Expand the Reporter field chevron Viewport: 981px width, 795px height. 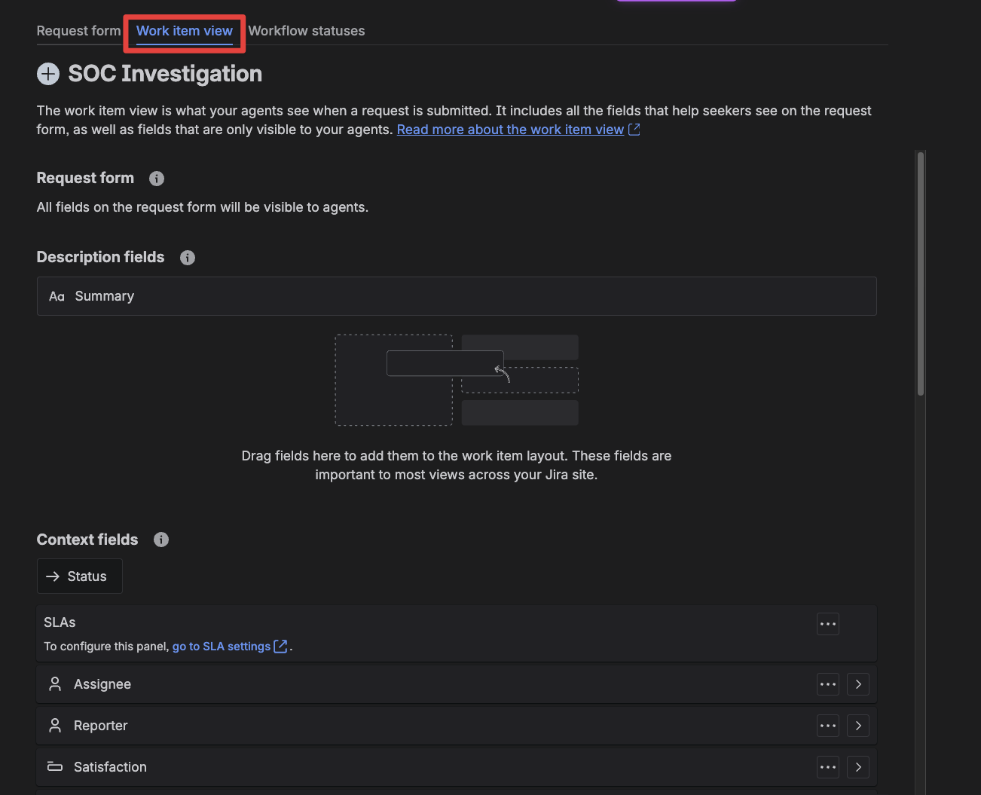coord(857,726)
